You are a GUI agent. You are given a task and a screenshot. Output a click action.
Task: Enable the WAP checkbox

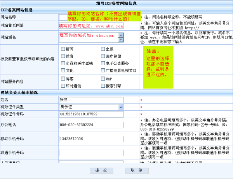point(103,78)
